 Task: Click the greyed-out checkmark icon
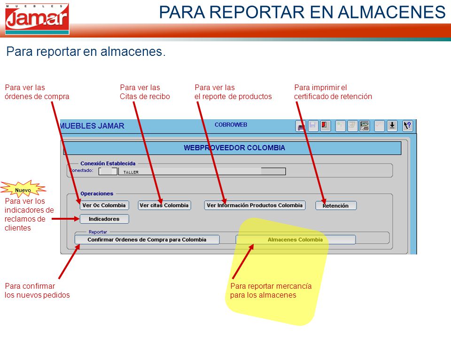(380, 126)
